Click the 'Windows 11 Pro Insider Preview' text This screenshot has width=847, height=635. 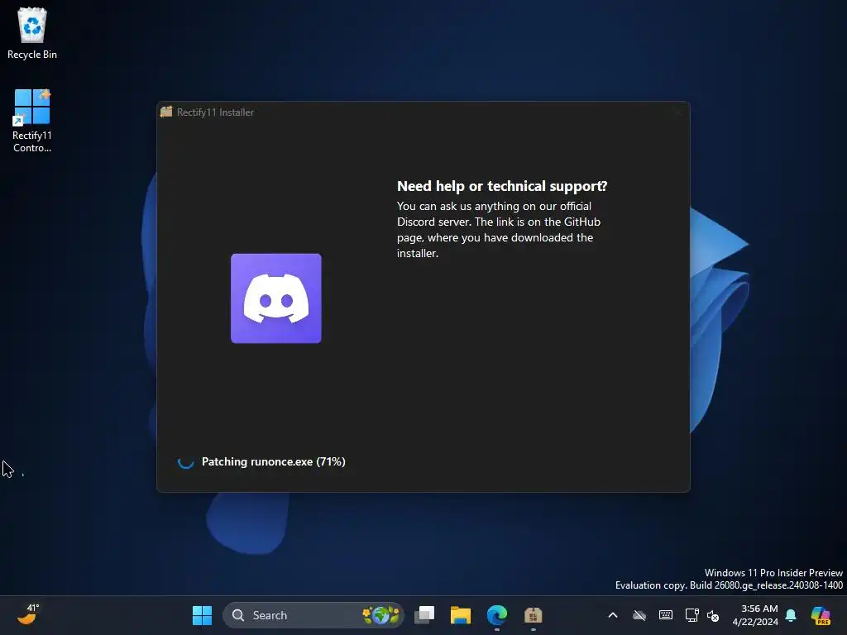pyautogui.click(x=773, y=573)
